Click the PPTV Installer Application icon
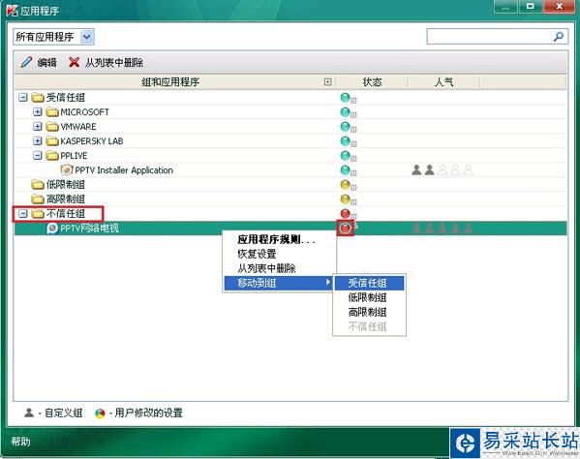The image size is (580, 459). coord(67,170)
